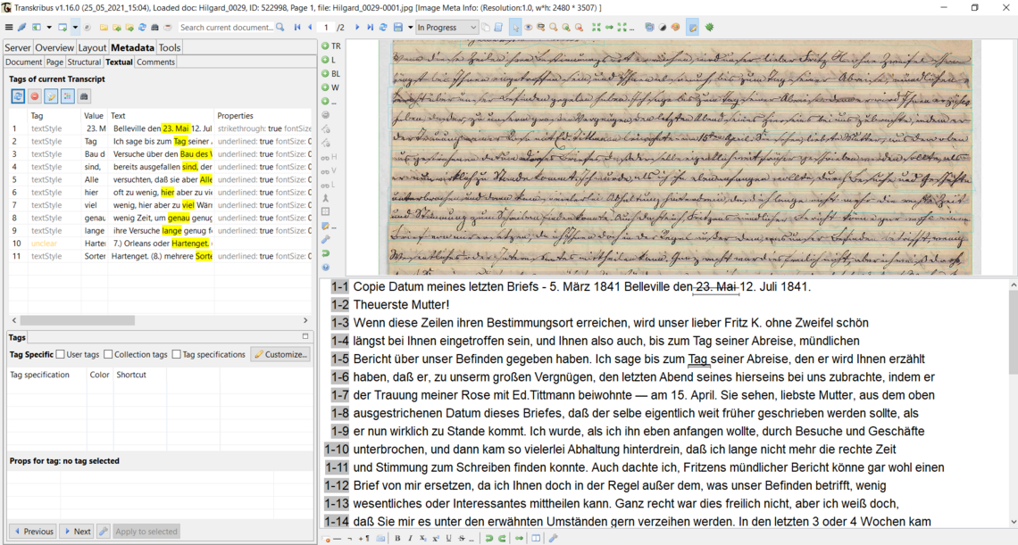Maximize the Tags panel section
The width and height of the screenshot is (1018, 545).
305,336
